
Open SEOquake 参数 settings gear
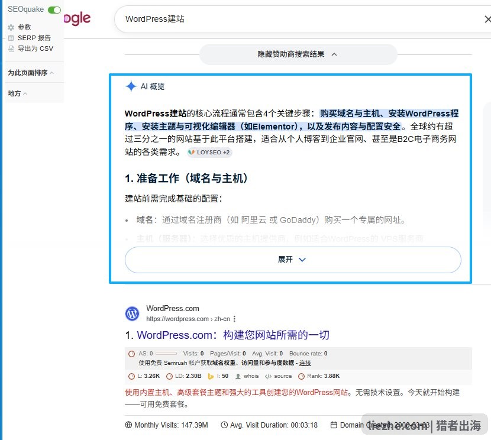click(x=11, y=28)
